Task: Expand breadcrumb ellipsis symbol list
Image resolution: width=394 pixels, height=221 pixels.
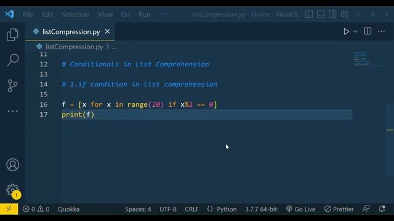Action: (114, 47)
